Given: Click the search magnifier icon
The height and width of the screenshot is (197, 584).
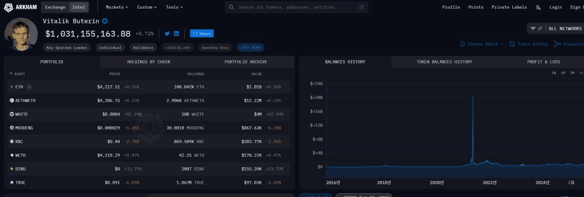Looking at the screenshot, I should point(232,7).
